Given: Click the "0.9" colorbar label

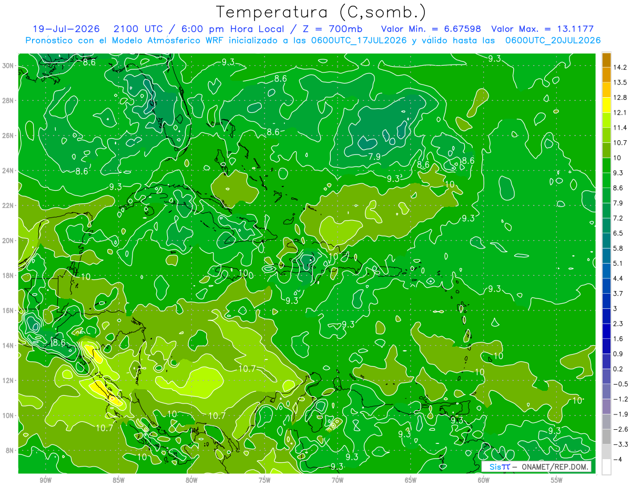Looking at the screenshot, I should coord(618,354).
